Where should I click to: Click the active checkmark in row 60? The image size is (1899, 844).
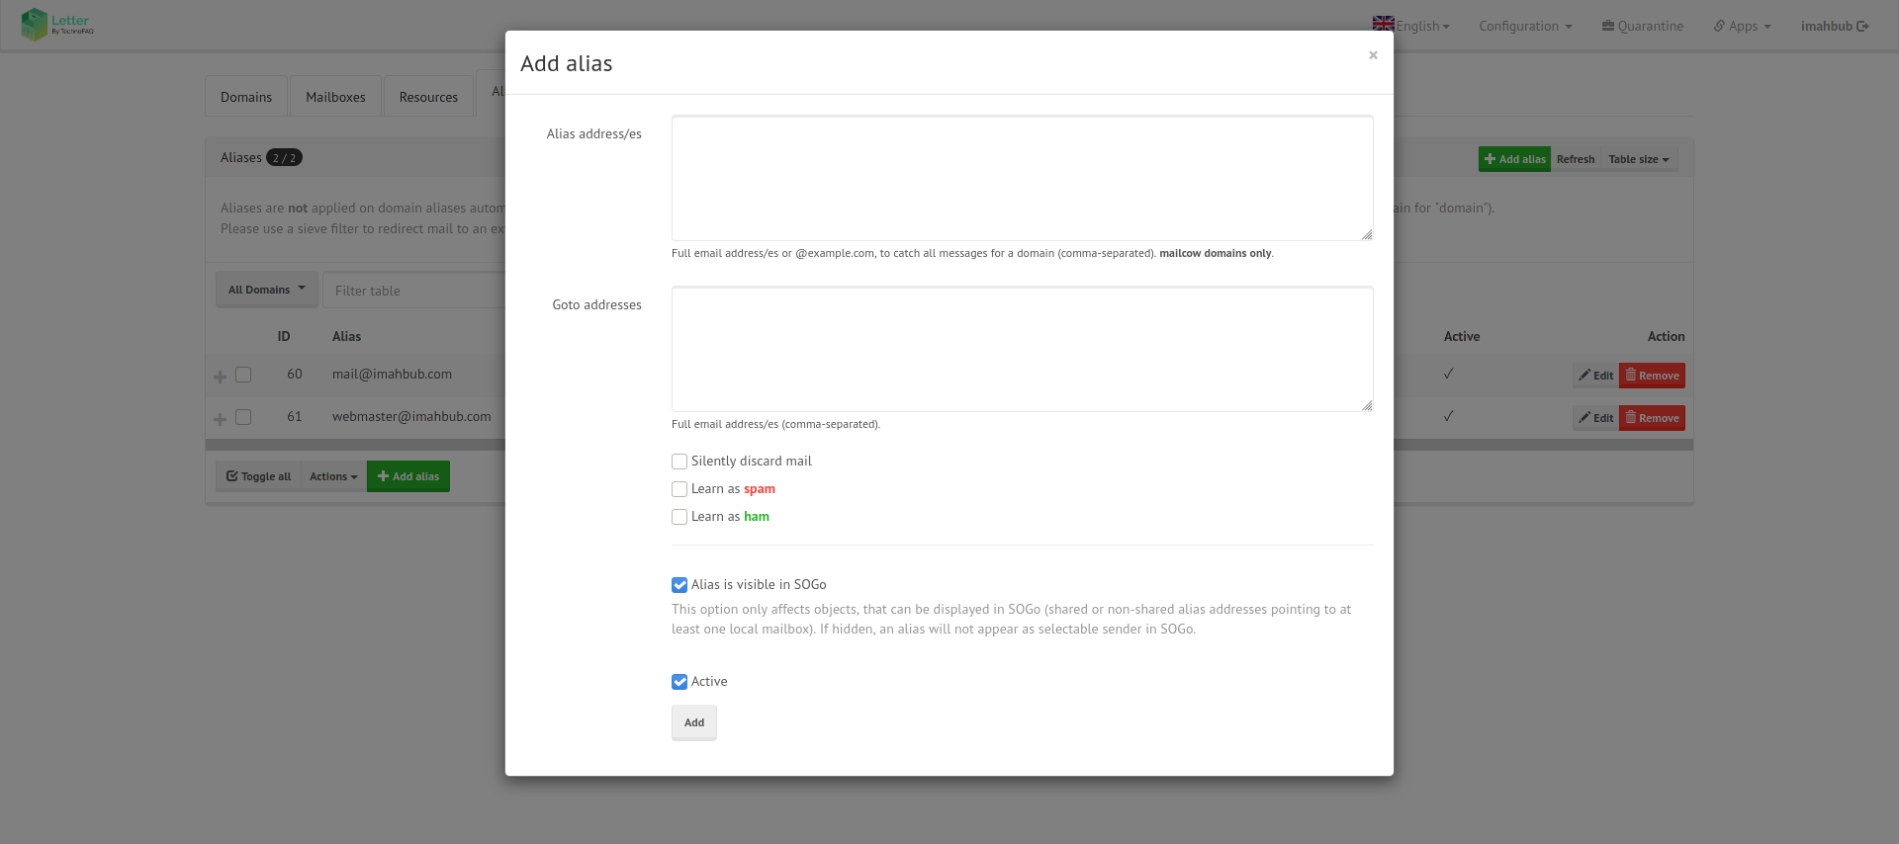(x=1448, y=375)
